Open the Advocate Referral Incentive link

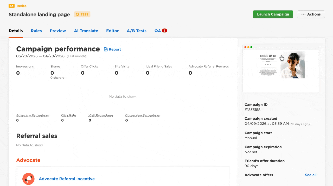tap(67, 179)
